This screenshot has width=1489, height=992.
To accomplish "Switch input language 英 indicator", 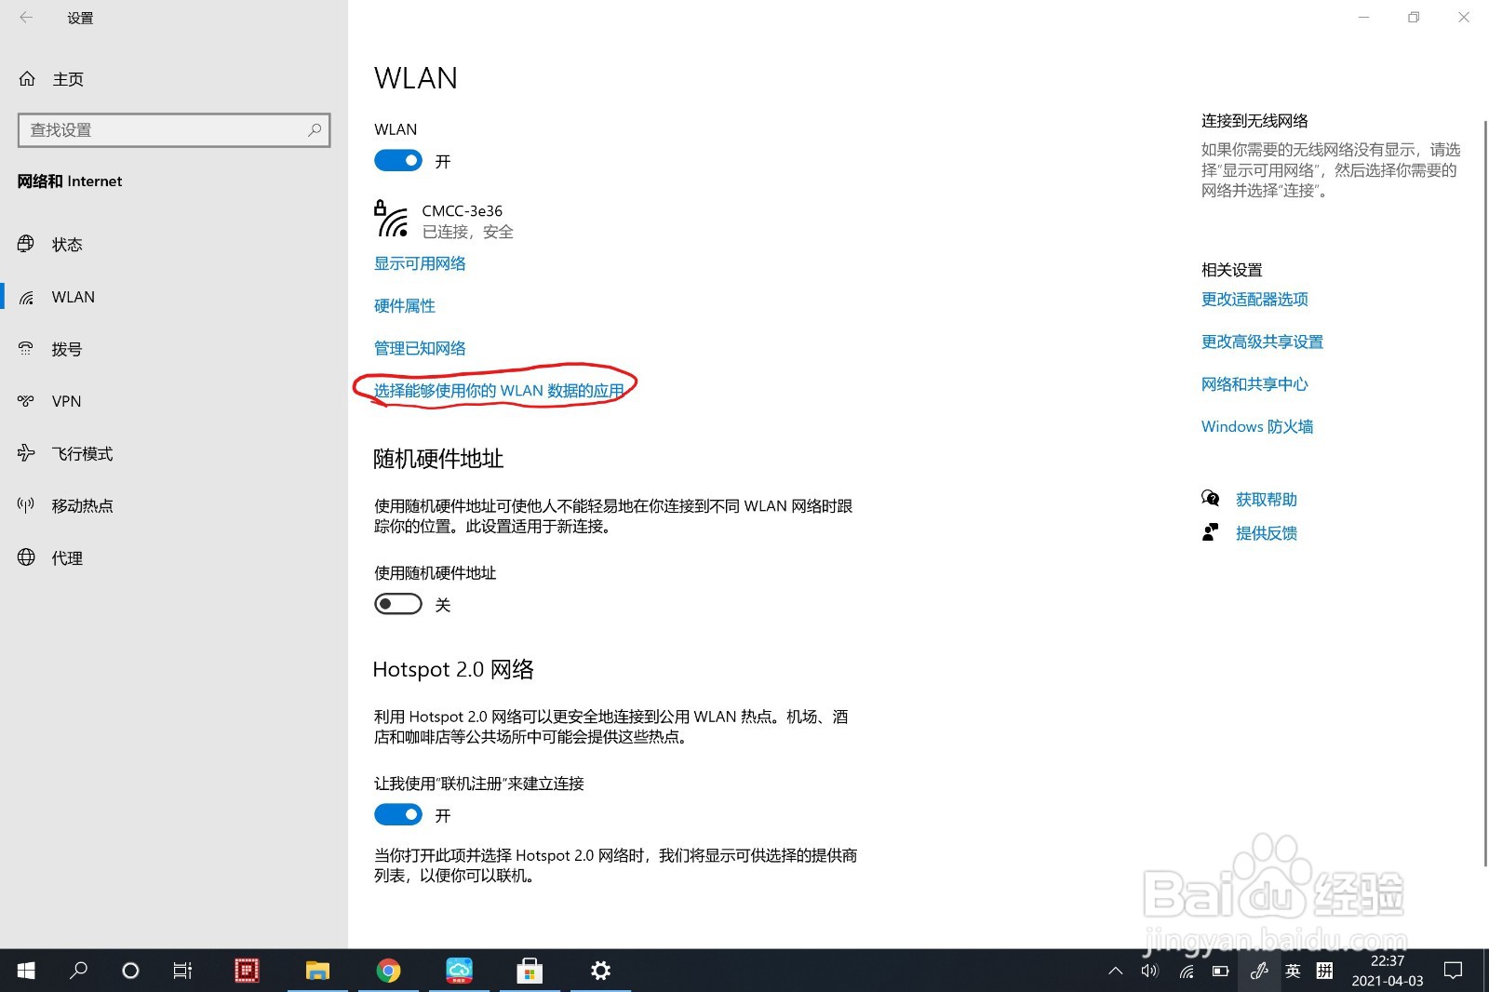I will tap(1293, 971).
